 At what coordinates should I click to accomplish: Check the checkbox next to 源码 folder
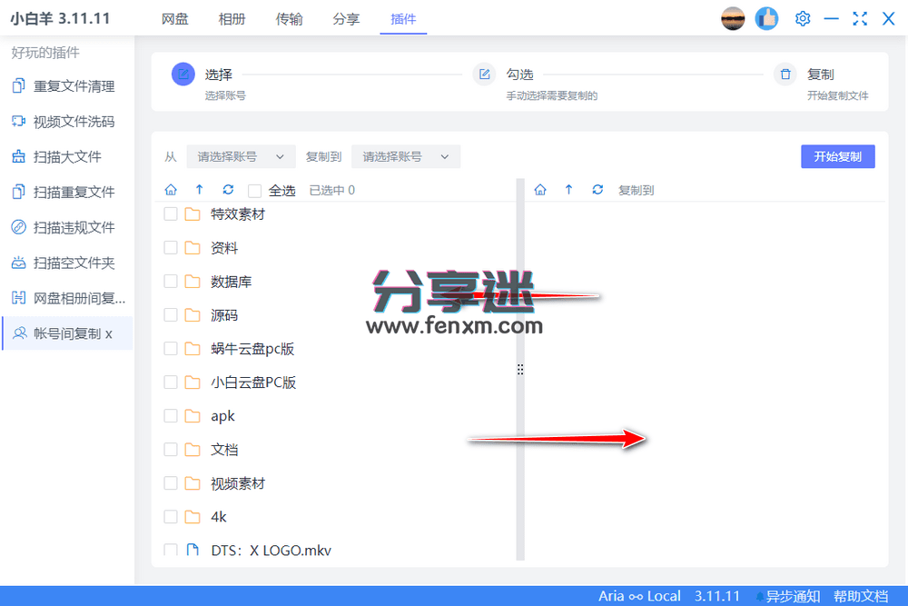(x=170, y=314)
